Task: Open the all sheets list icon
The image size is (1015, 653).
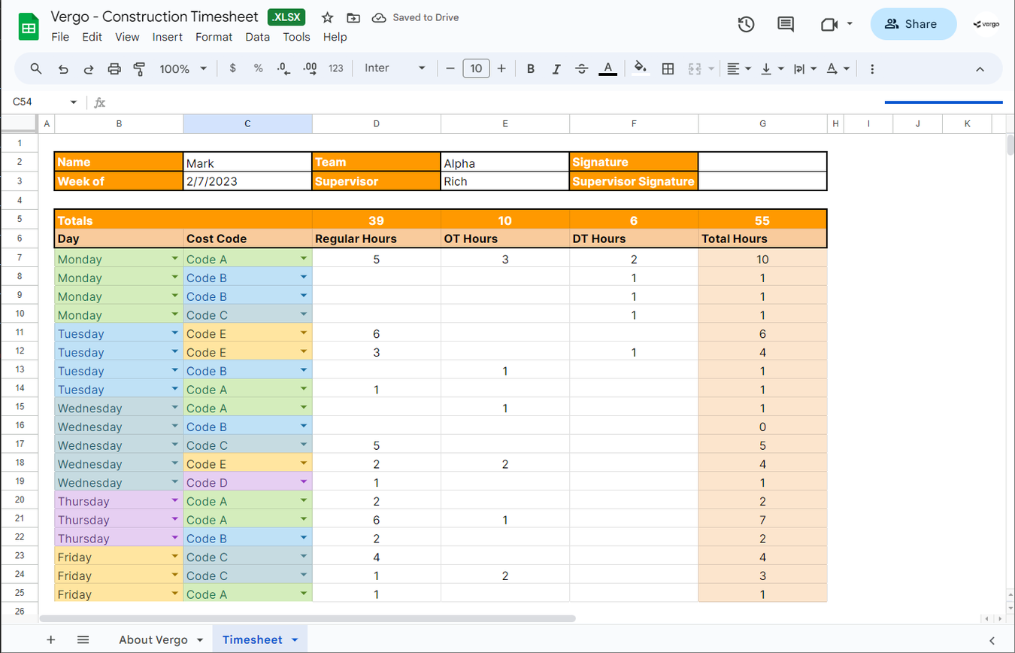Action: 83,640
